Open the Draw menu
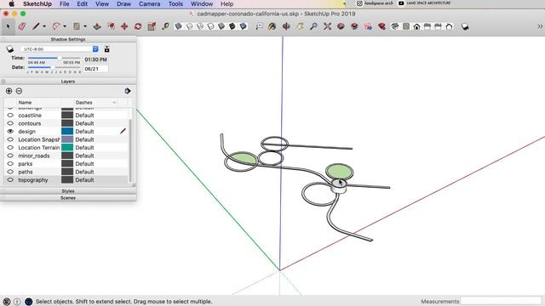Image resolution: width=545 pixels, height=306 pixels. (123, 3)
